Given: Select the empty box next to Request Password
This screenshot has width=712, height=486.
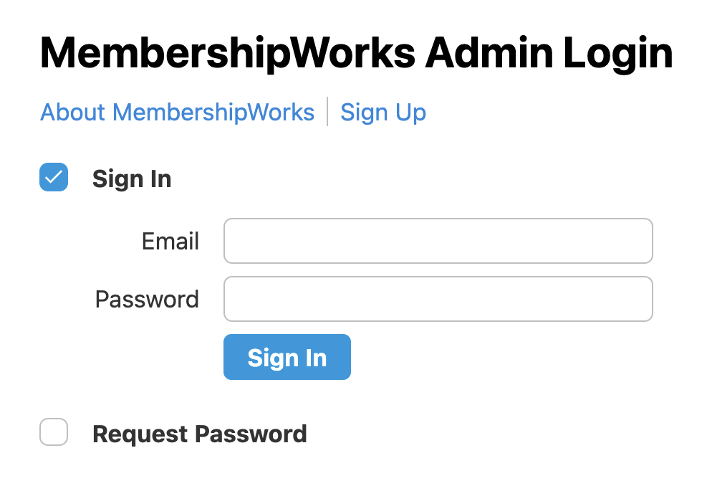Looking at the screenshot, I should (54, 432).
